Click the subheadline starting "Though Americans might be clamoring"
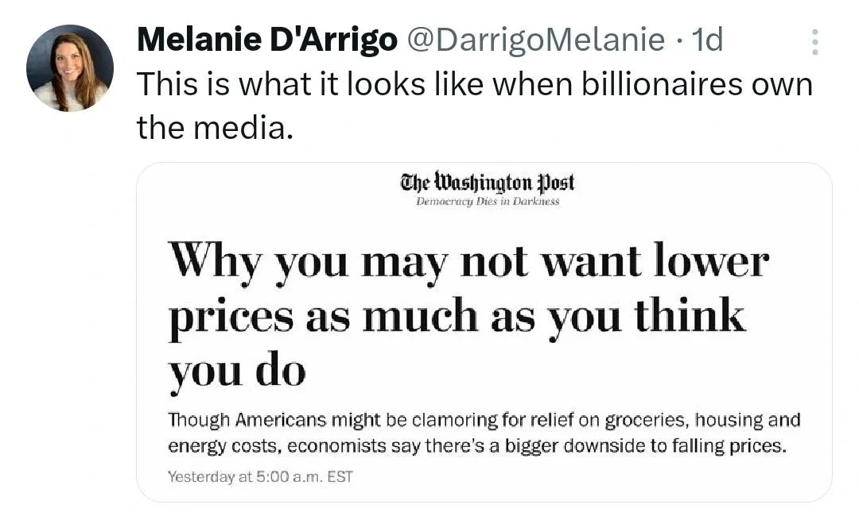The height and width of the screenshot is (524, 859). point(484,419)
